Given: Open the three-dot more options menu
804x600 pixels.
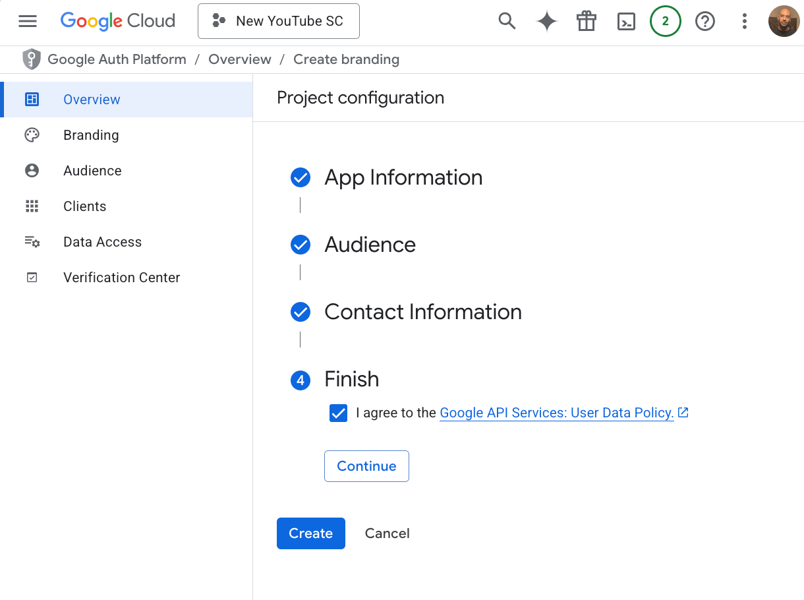Looking at the screenshot, I should point(744,21).
